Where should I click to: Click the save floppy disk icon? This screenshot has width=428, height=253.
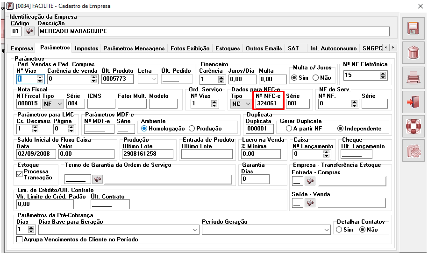click(x=413, y=28)
